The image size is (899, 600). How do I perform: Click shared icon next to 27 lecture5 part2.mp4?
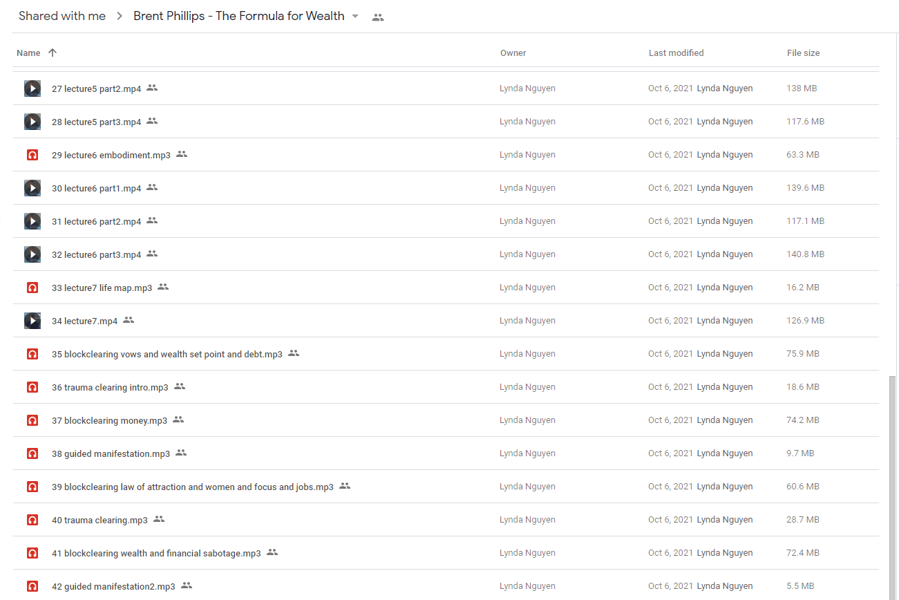pos(152,88)
